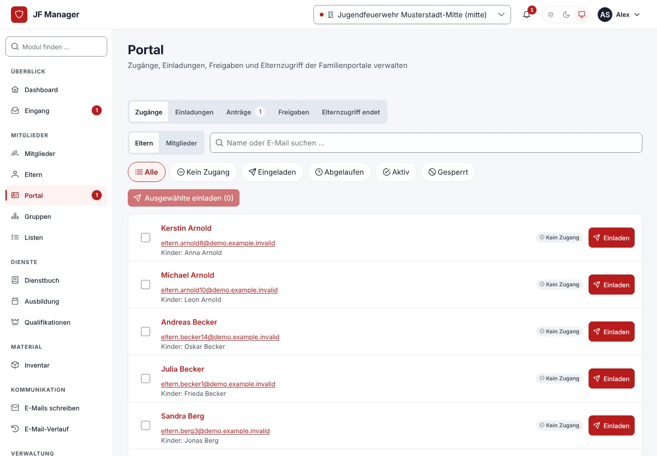
Task: Switch to the Elternzugriff endet tab
Action: [351, 112]
